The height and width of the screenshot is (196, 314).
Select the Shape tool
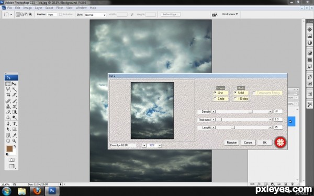tap(14, 129)
